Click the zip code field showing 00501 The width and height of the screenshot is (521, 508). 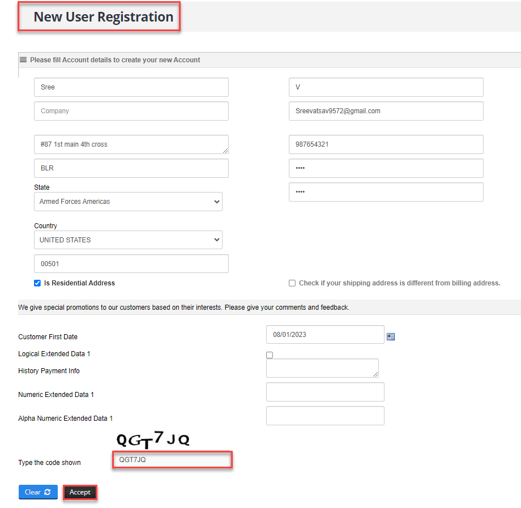coord(131,264)
